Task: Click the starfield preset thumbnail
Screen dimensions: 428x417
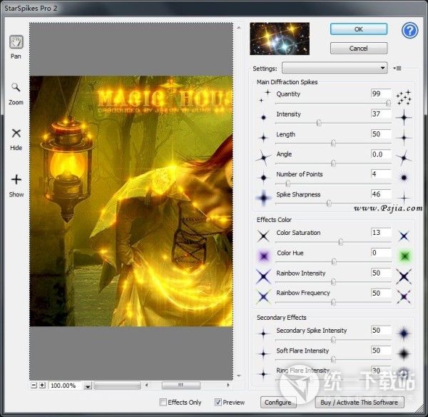Action: (280, 39)
